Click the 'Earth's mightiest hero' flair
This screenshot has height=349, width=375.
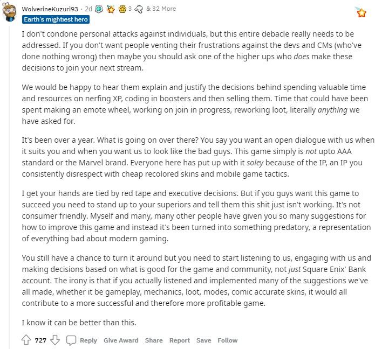coord(56,19)
